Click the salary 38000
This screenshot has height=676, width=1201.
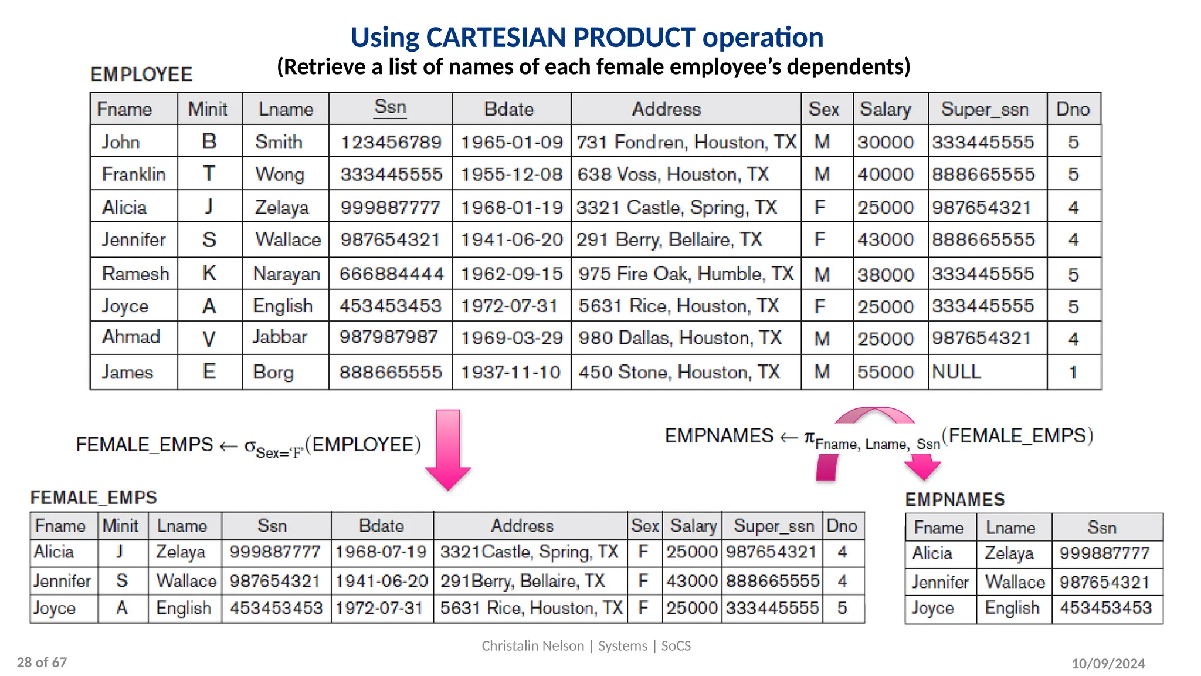(x=886, y=275)
